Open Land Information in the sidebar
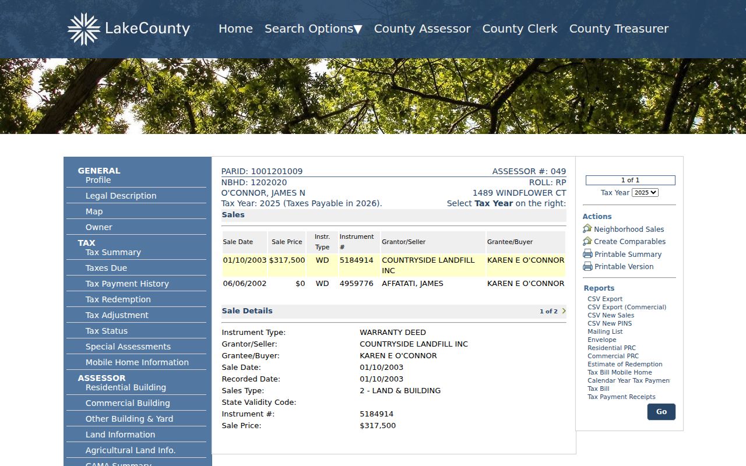The width and height of the screenshot is (746, 466). (x=121, y=435)
